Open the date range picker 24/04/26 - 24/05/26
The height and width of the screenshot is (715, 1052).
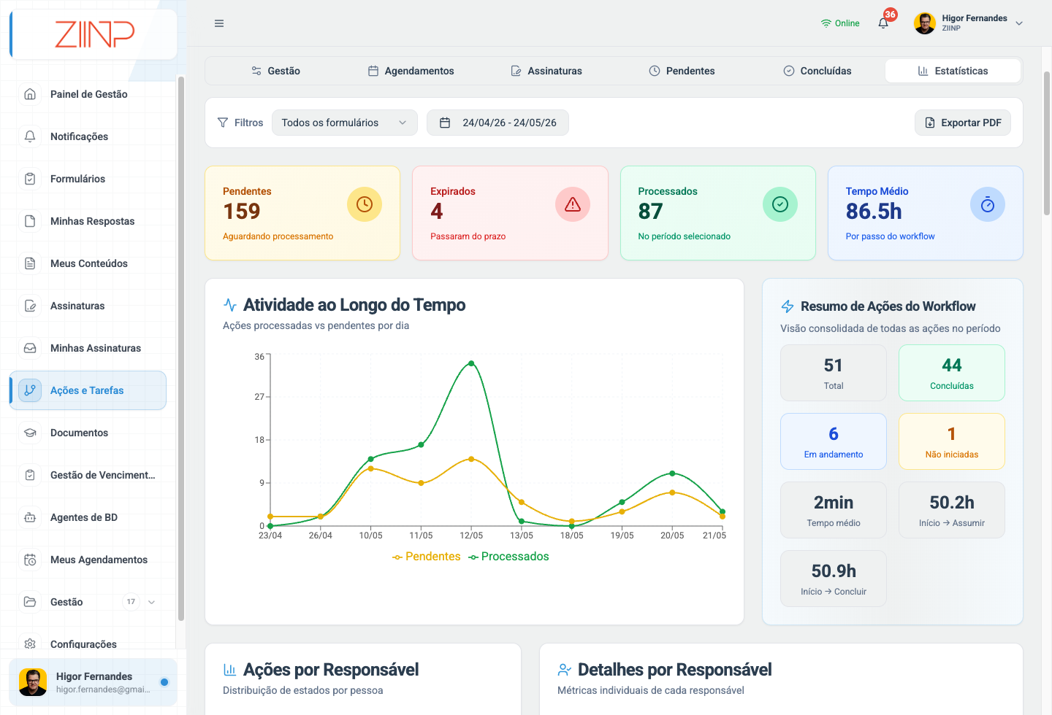(498, 123)
